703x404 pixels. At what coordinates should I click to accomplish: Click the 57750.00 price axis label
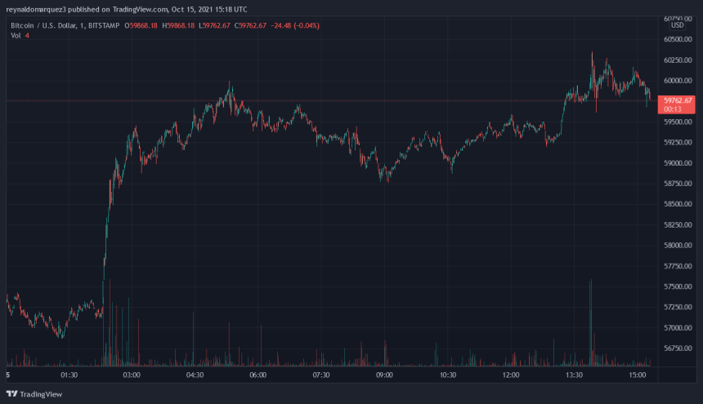pos(678,266)
